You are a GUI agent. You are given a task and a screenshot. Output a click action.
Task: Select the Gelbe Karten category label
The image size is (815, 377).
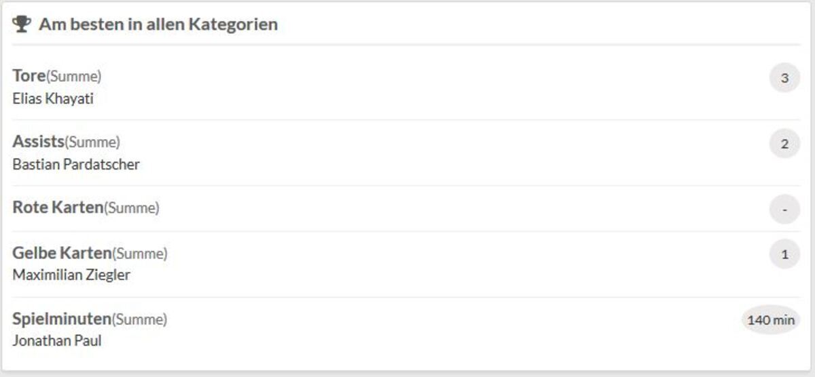[x=62, y=253]
